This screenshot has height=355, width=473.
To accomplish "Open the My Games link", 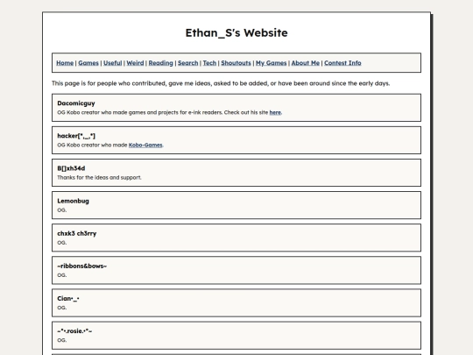I will [x=272, y=63].
